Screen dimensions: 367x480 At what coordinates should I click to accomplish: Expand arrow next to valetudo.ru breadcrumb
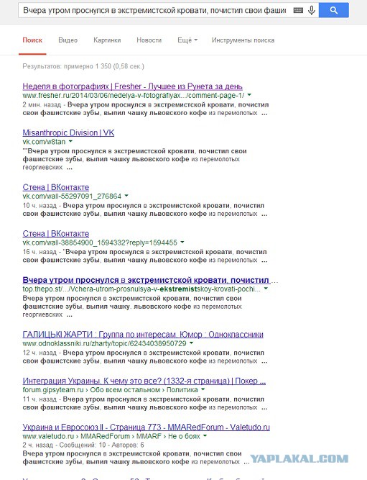pyautogui.click(x=205, y=435)
